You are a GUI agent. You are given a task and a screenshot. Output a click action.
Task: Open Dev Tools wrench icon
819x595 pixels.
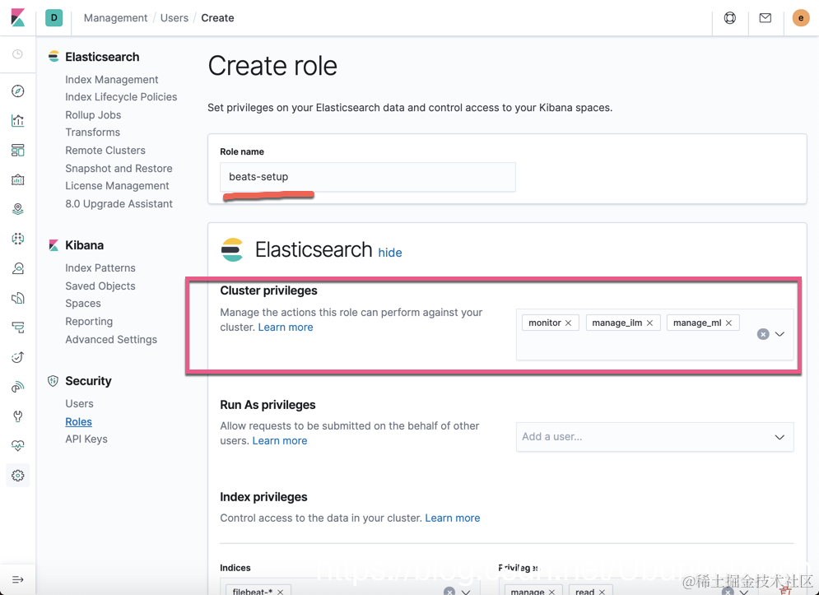[x=18, y=416]
